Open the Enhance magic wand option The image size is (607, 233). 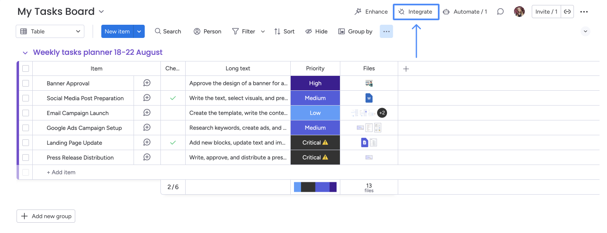[371, 12]
